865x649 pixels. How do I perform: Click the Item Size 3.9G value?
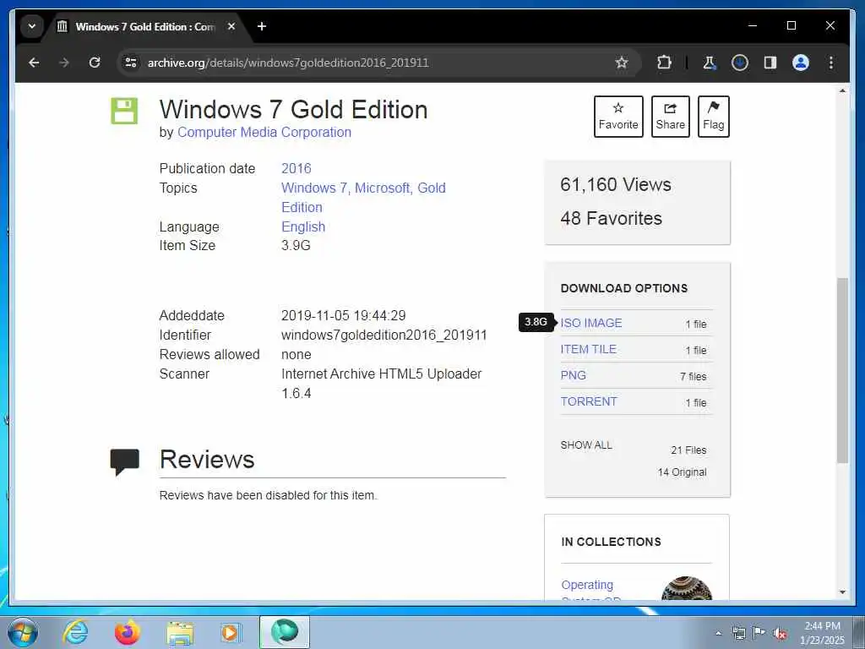click(x=296, y=246)
